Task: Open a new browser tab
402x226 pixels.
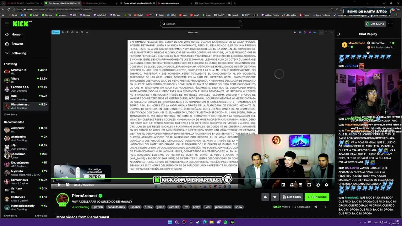Action: click(x=235, y=3)
